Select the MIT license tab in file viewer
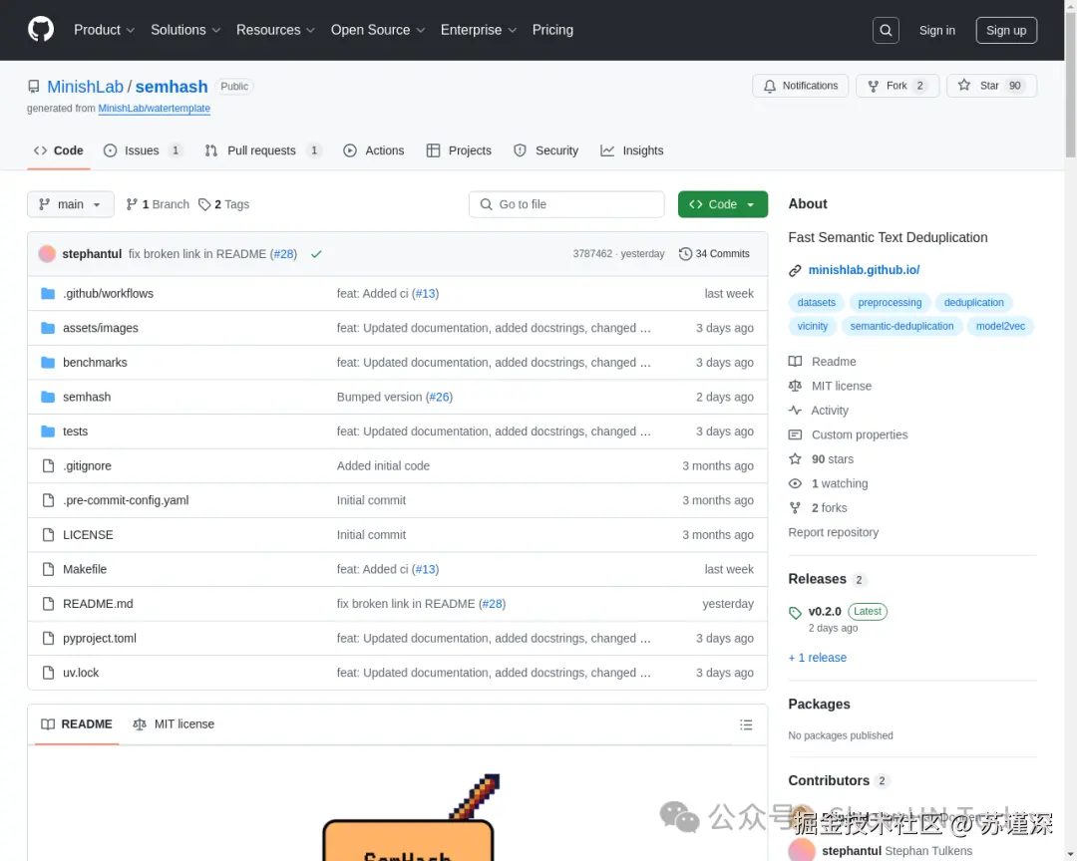This screenshot has height=861, width=1077. click(x=174, y=724)
